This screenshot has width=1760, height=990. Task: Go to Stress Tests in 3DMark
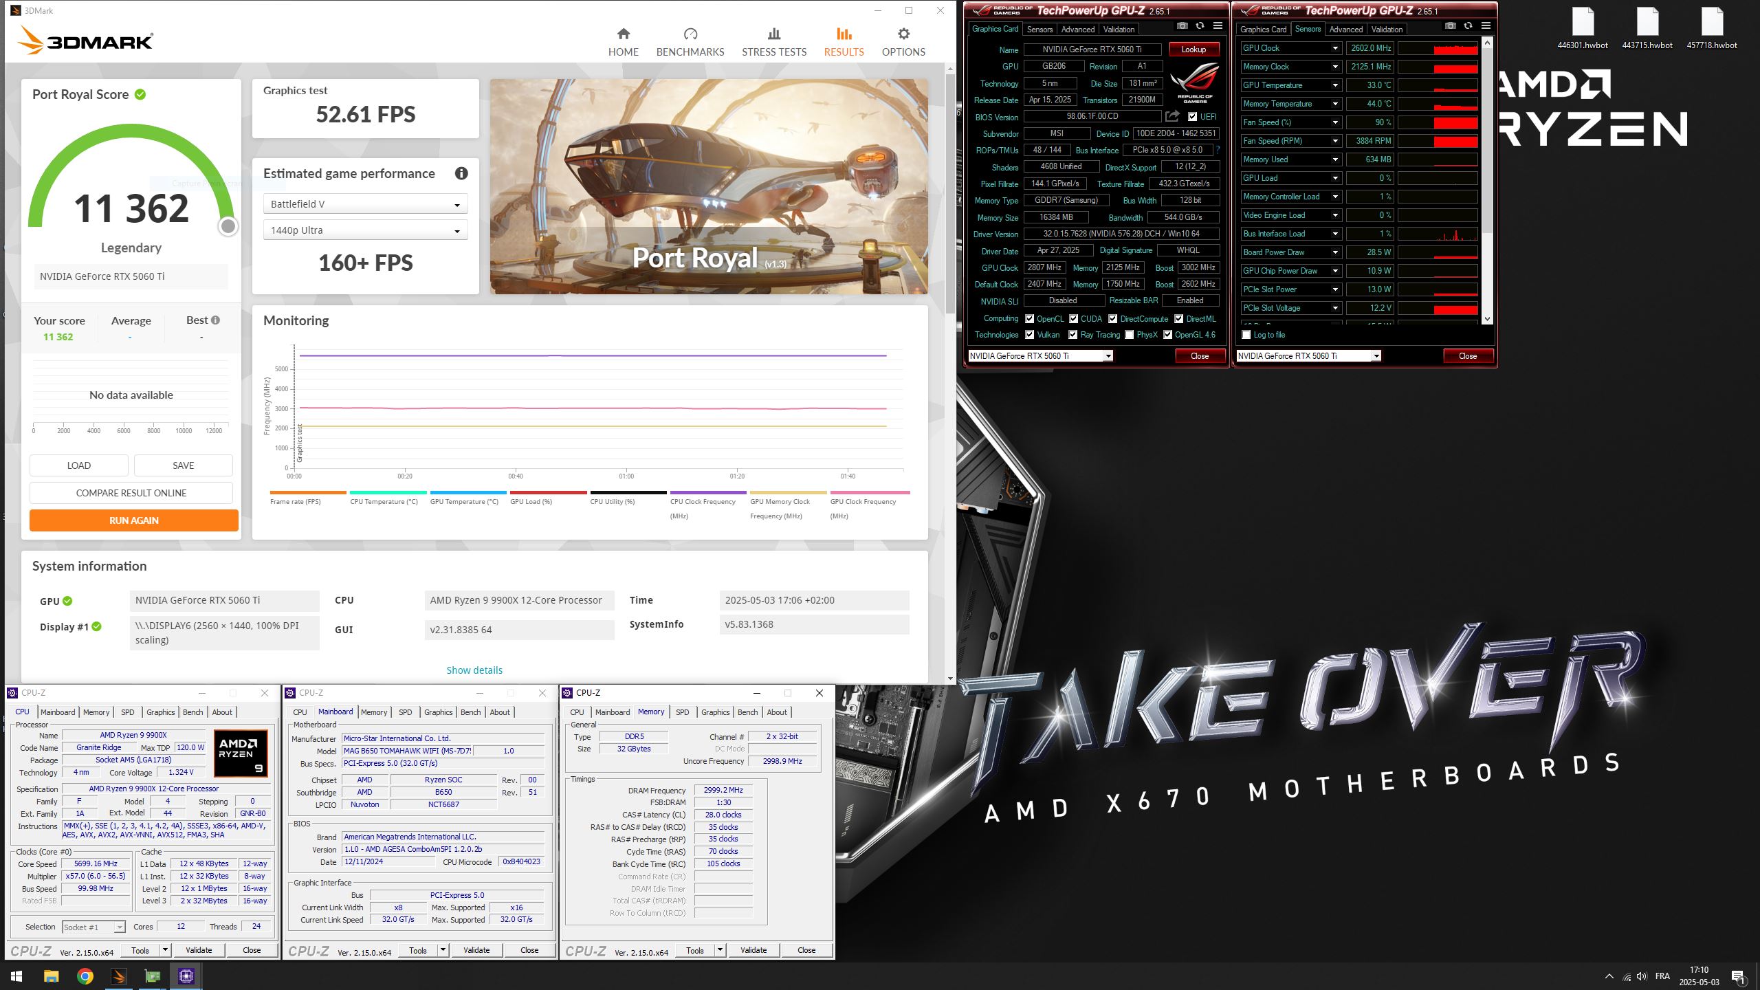(774, 42)
